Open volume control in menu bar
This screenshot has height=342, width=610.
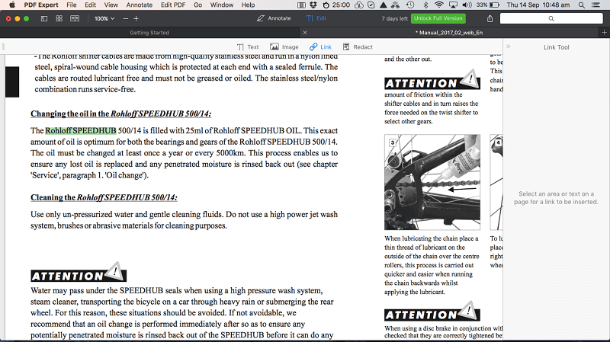tap(467, 5)
